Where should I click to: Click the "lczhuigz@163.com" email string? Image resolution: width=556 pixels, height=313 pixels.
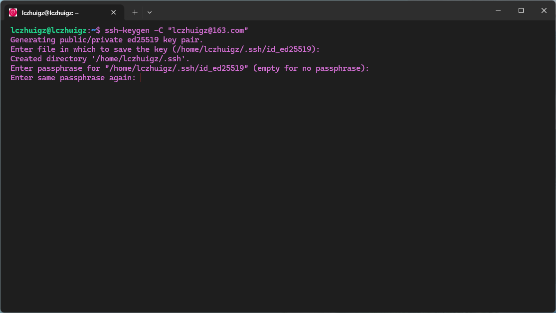tap(208, 30)
